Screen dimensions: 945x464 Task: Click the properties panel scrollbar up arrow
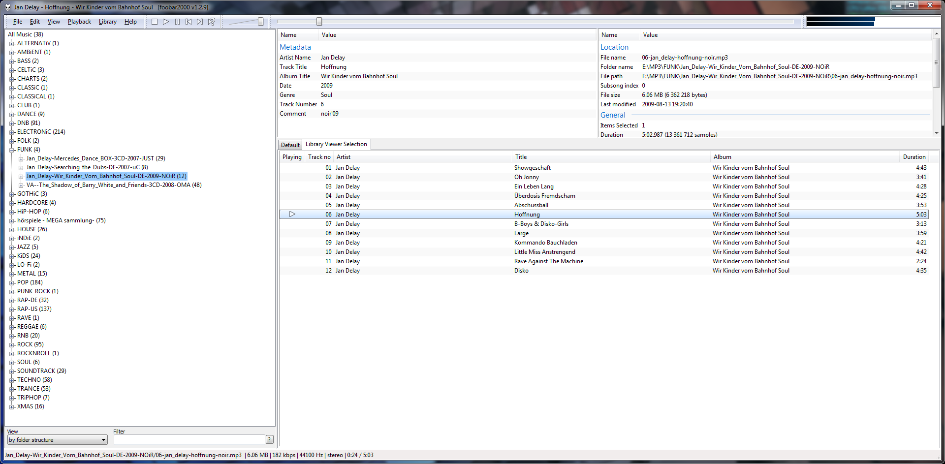pyautogui.click(x=936, y=34)
